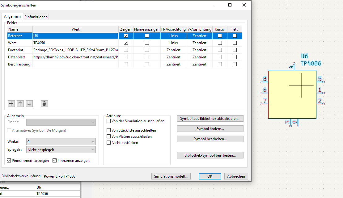
Task: Click the U6 reference label on schematic
Action: click(x=304, y=56)
